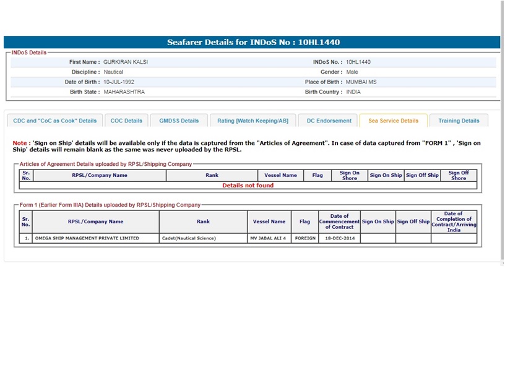Open the CDC and "CoC as Cook" Details tab
505x370 pixels.
coord(55,121)
